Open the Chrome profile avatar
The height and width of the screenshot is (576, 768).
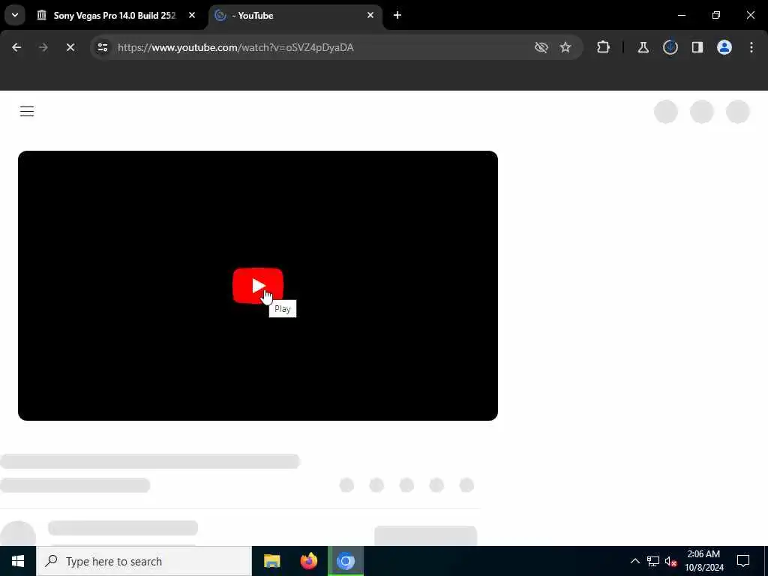click(x=724, y=47)
